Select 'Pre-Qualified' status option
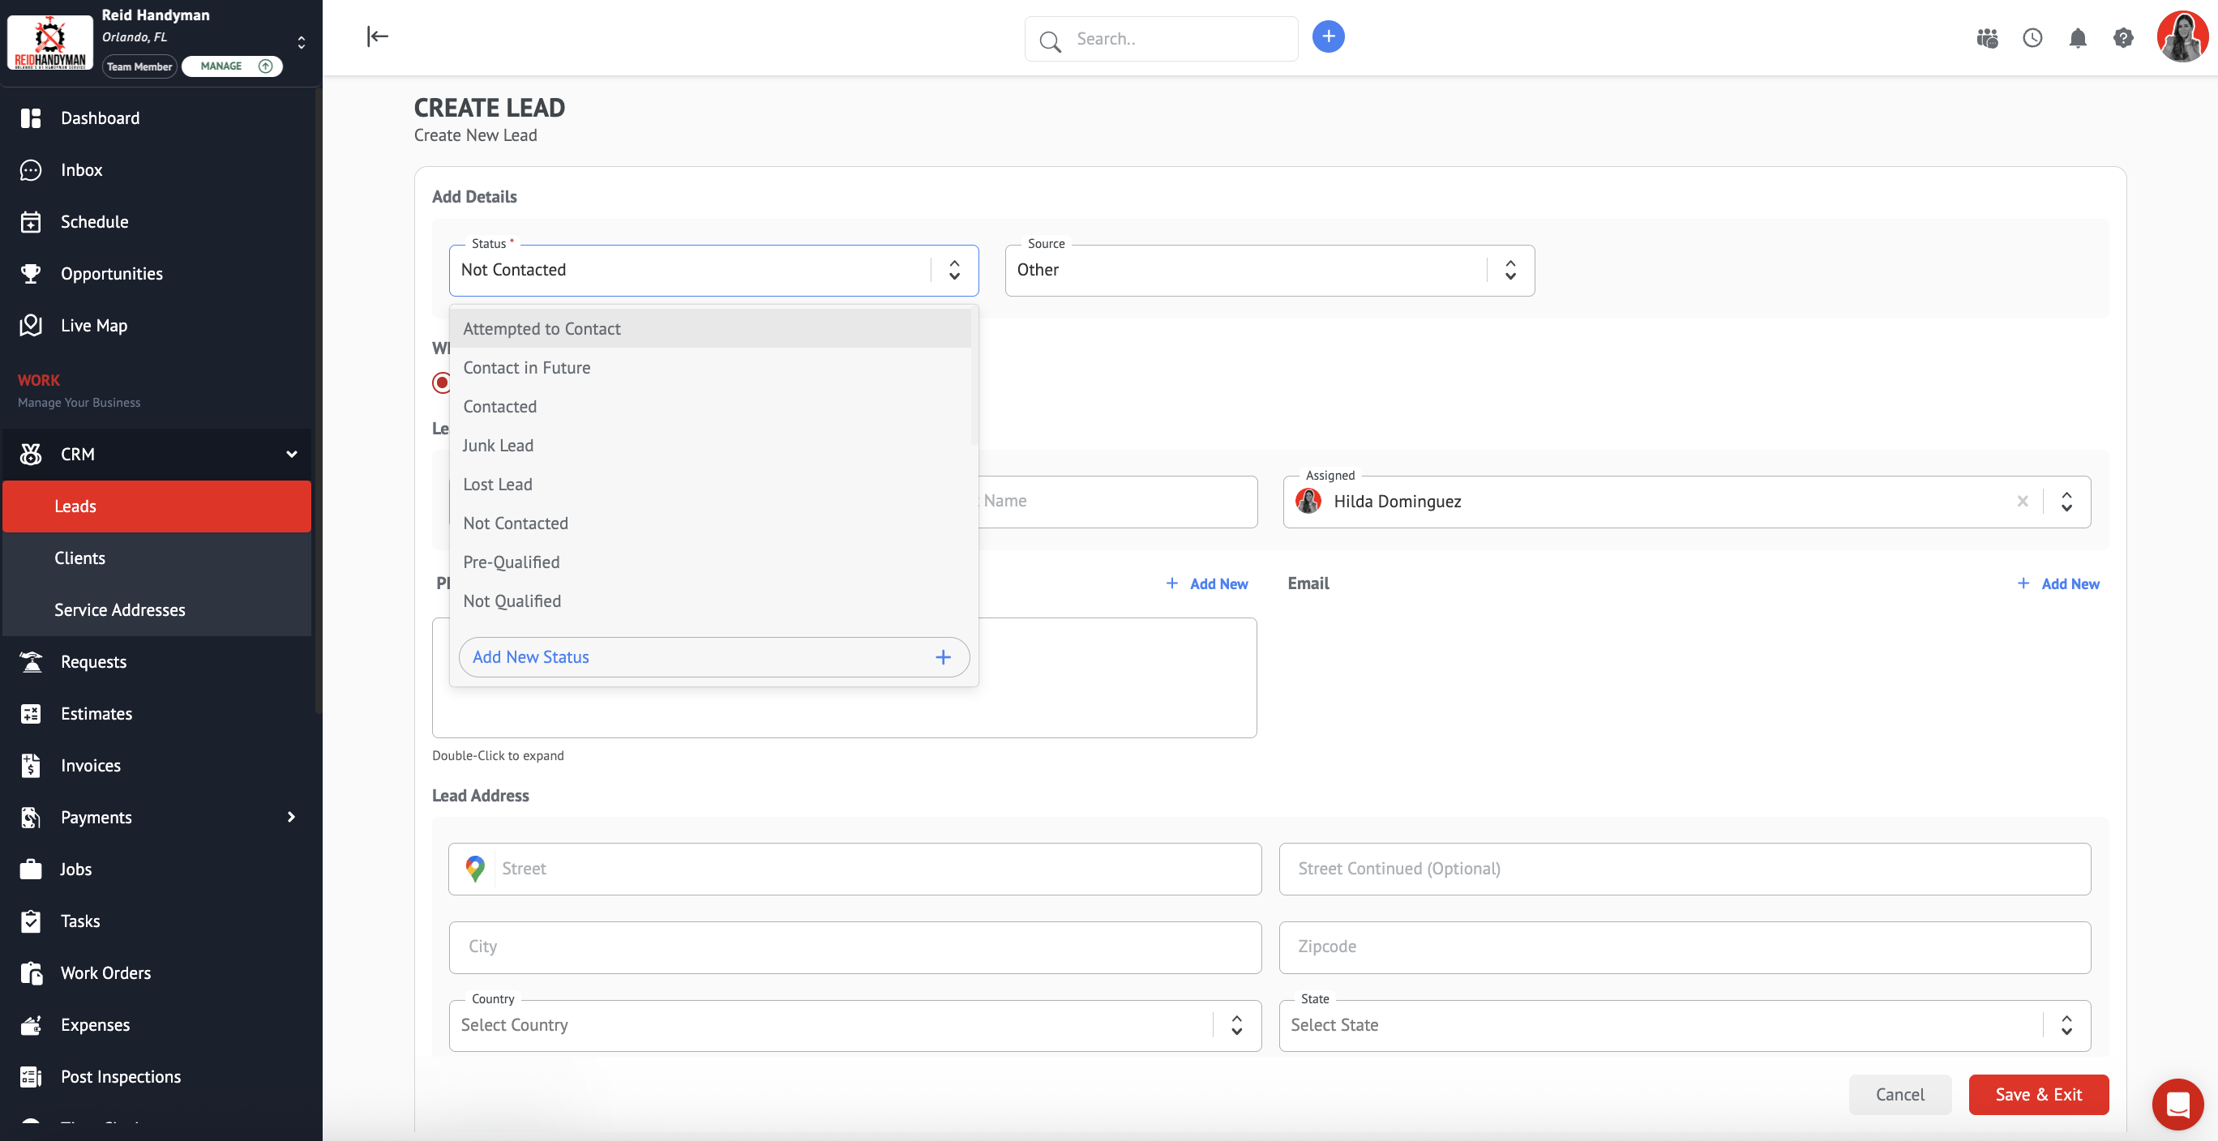Screen dimensions: 2218x1141 [x=511, y=562]
